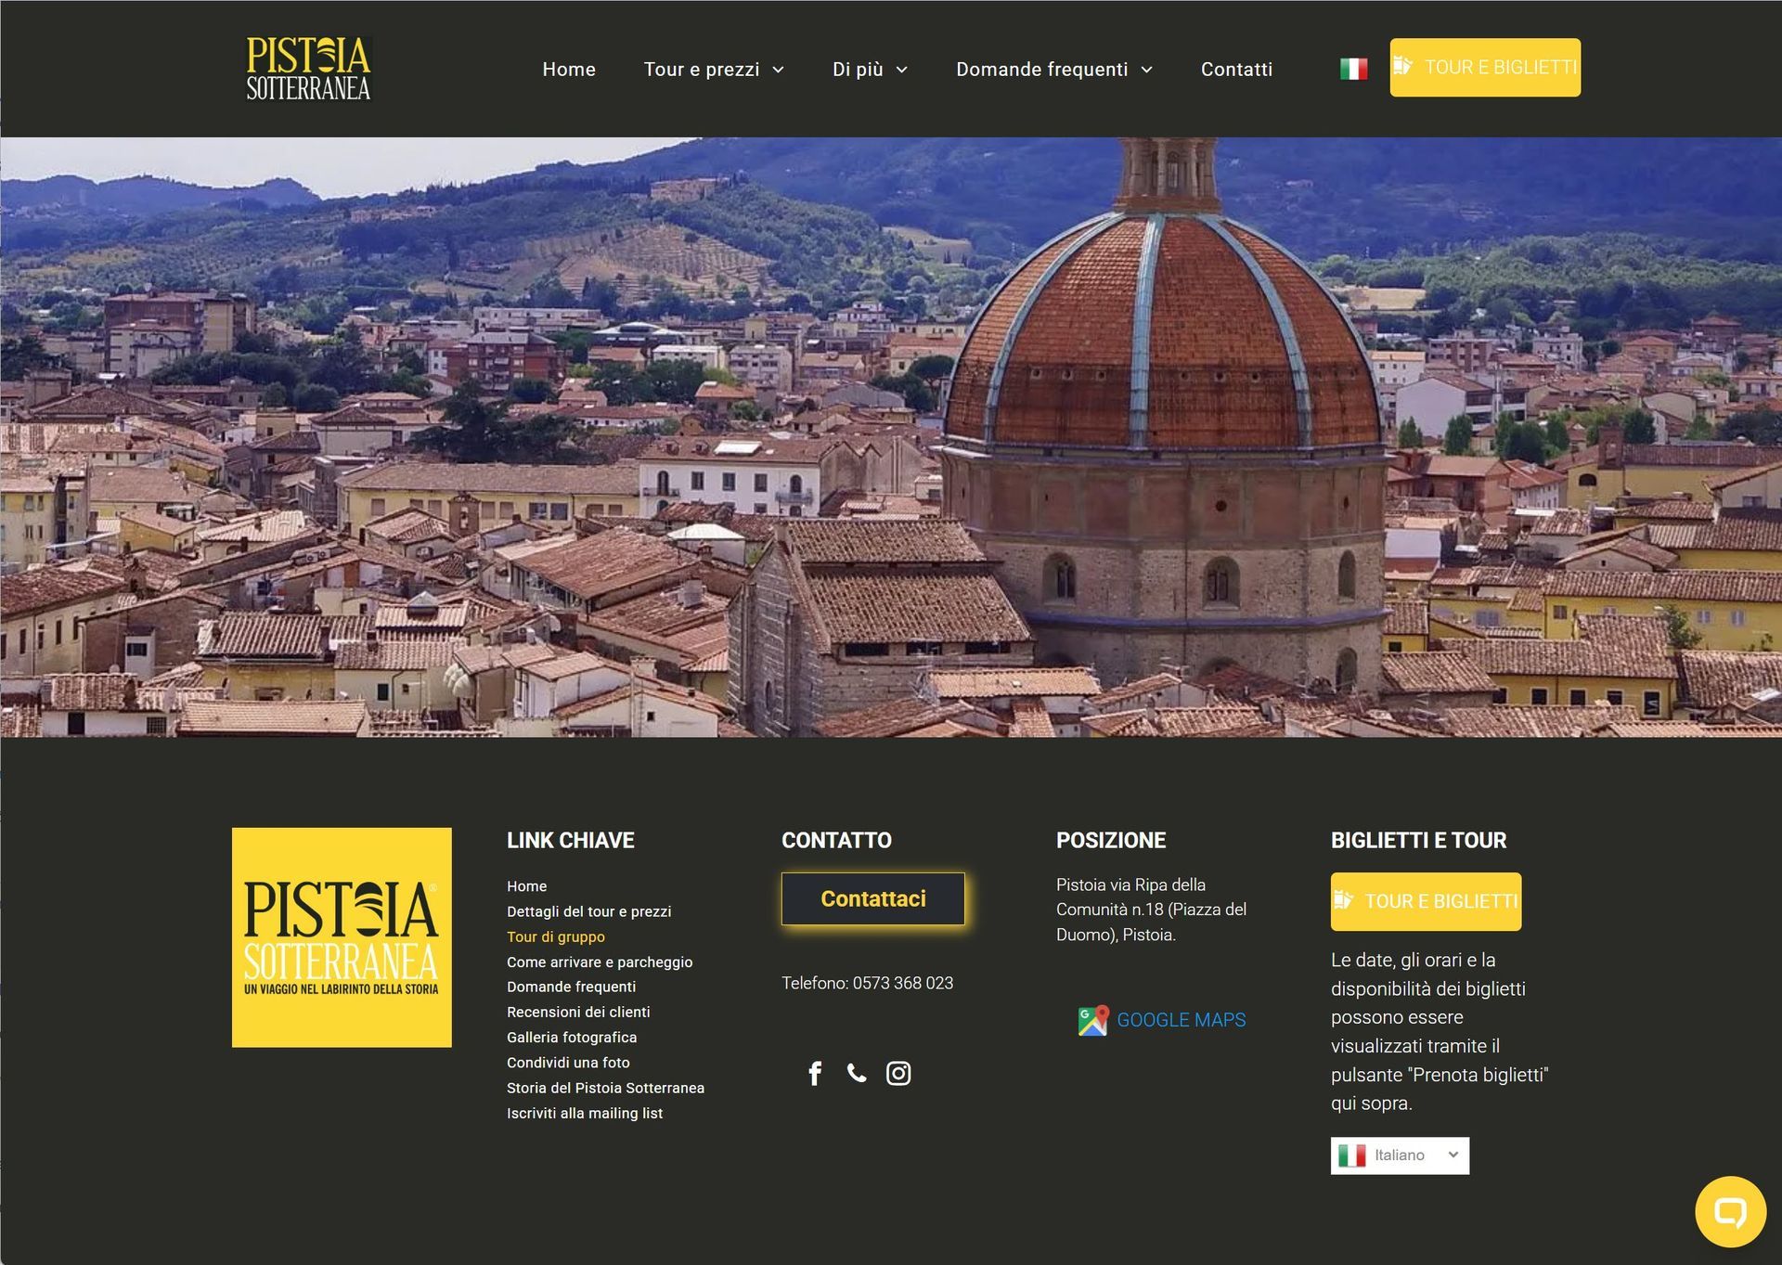Expand the Di più dropdown
This screenshot has height=1265, width=1782.
[870, 70]
